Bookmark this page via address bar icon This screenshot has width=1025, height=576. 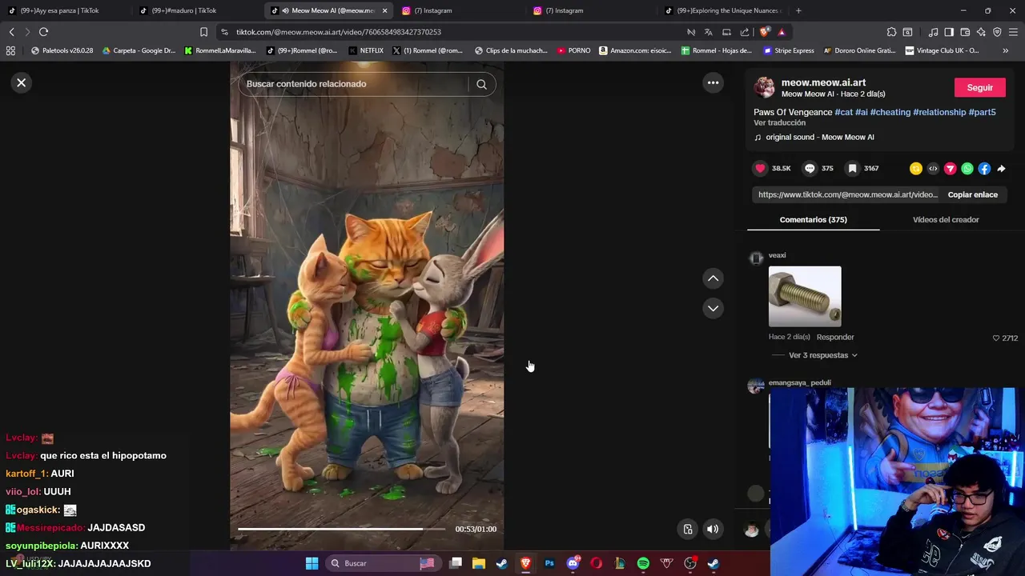203,32
